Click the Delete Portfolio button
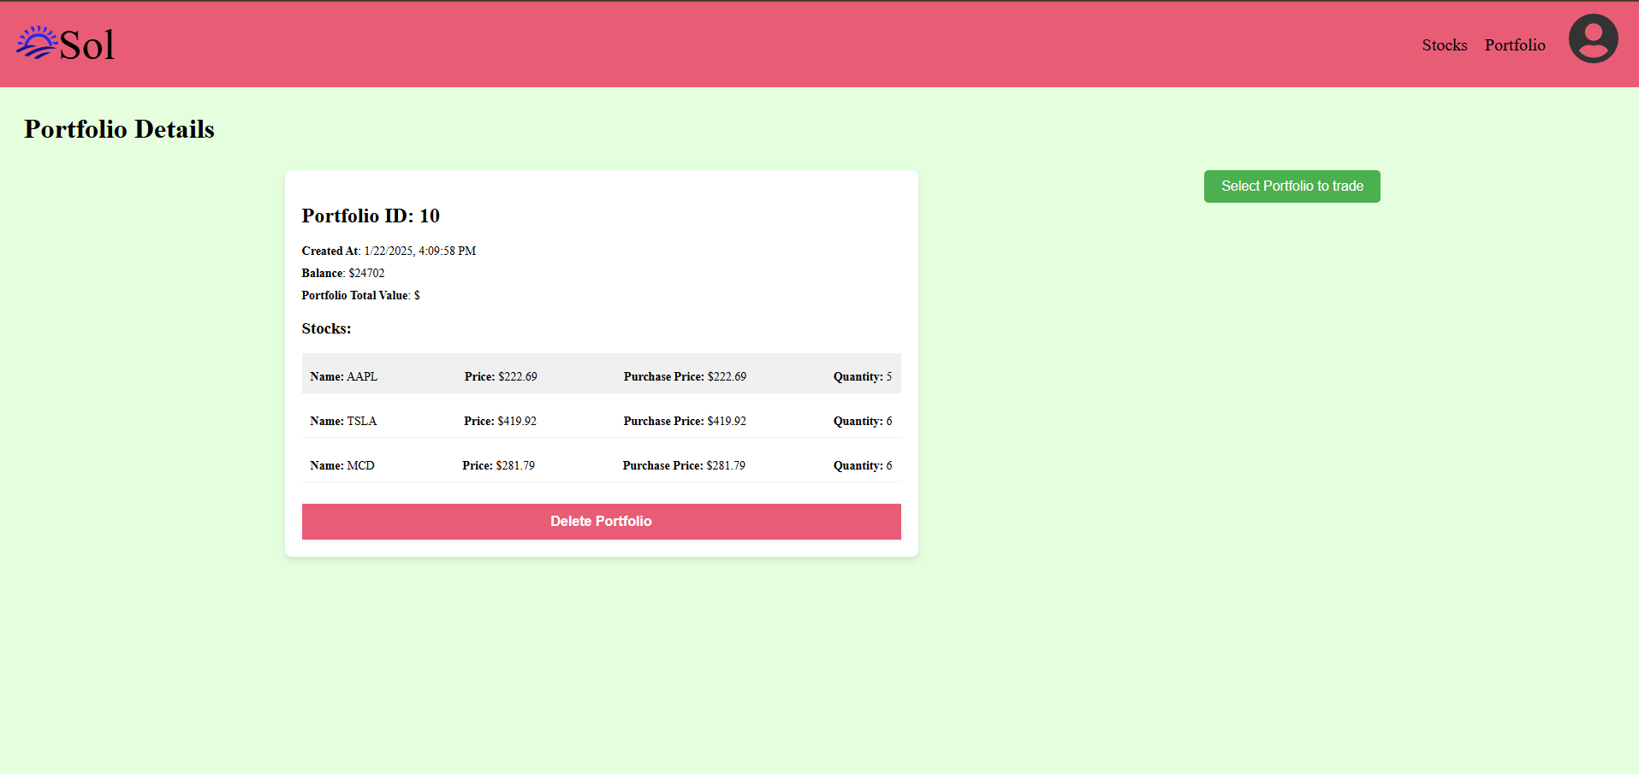The image size is (1639, 774). (601, 522)
